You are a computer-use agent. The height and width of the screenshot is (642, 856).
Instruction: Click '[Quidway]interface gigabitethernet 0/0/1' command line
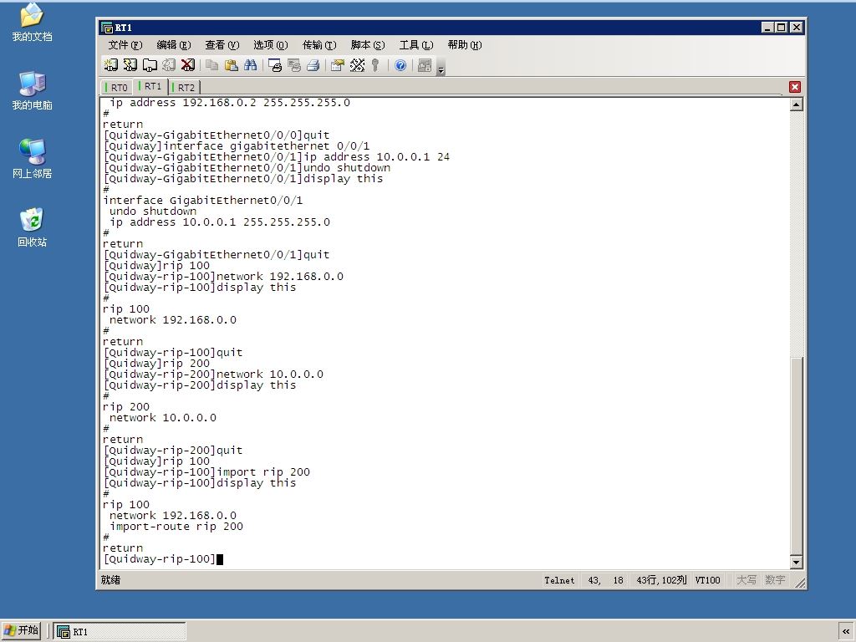click(x=237, y=146)
